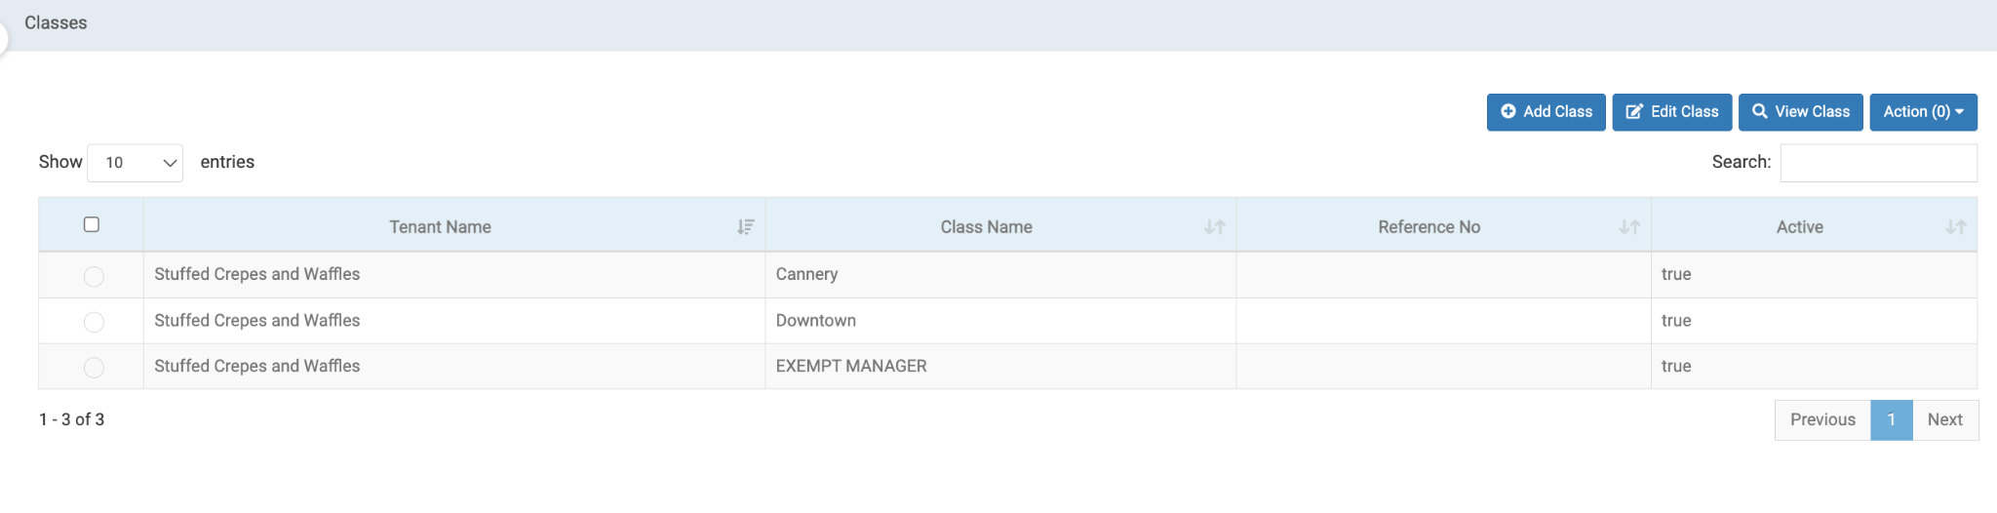
Task: Click the magnifier icon on View Class
Action: click(1759, 112)
